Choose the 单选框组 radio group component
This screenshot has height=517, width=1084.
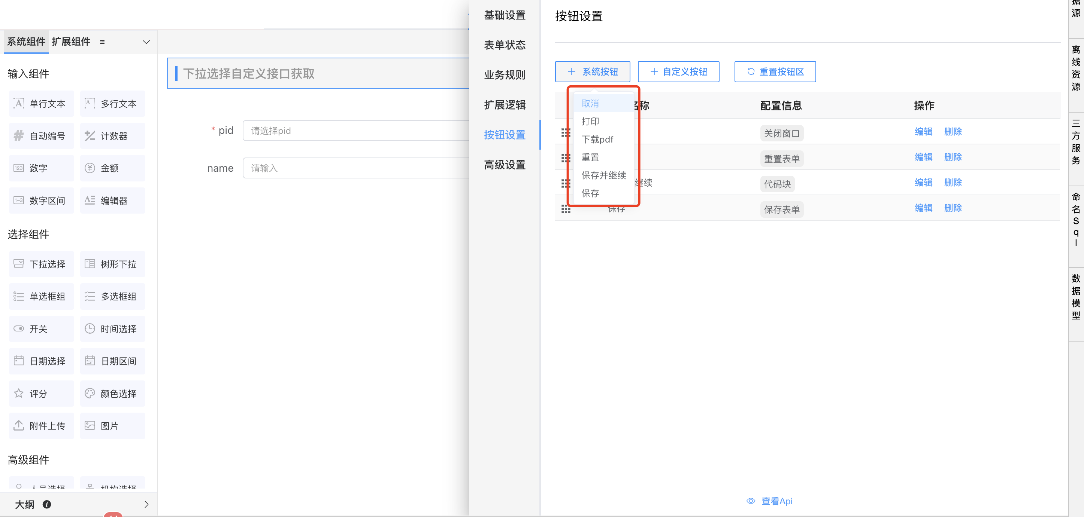41,296
